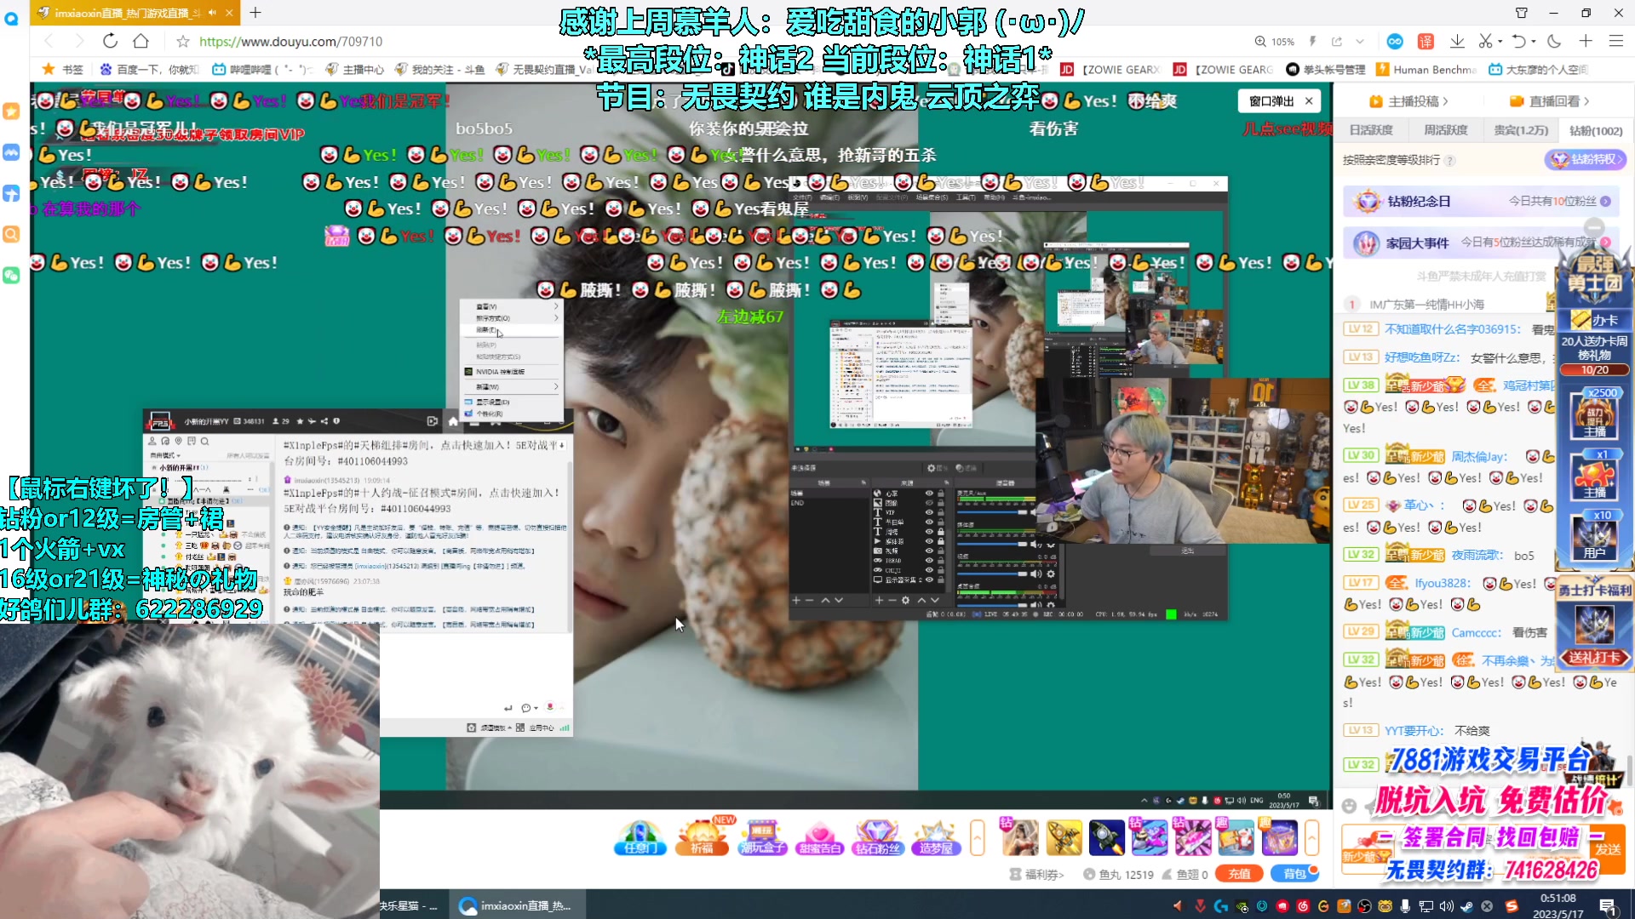Toggle visibility of 显示器采集 2 source in OBS
The width and height of the screenshot is (1635, 919).
coord(929,579)
